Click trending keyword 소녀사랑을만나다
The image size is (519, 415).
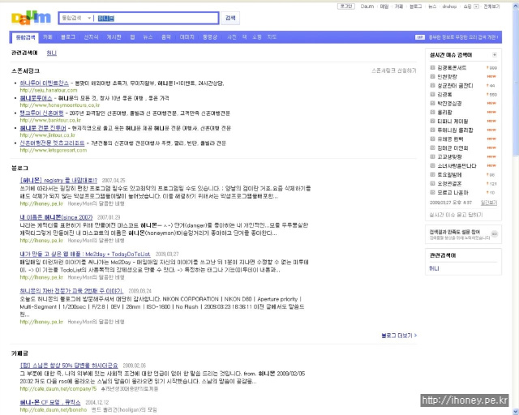pyautogui.click(x=457, y=166)
